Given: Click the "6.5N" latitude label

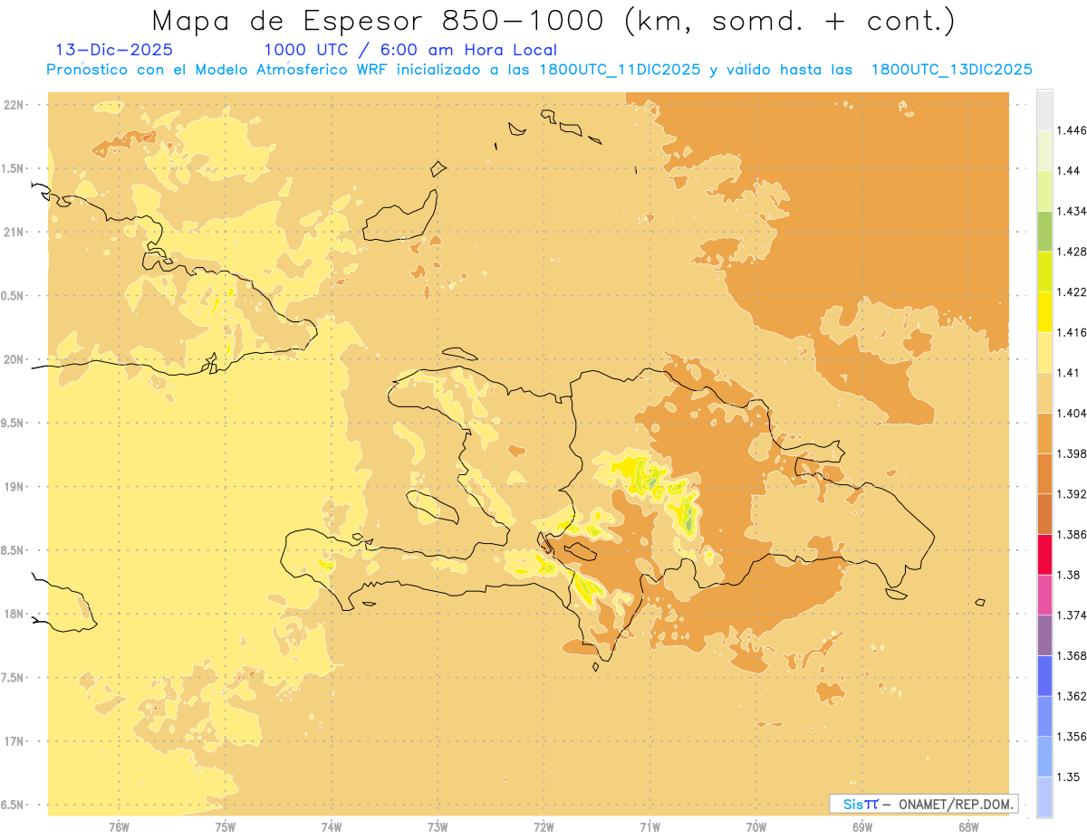Looking at the screenshot, I should pos(14,805).
